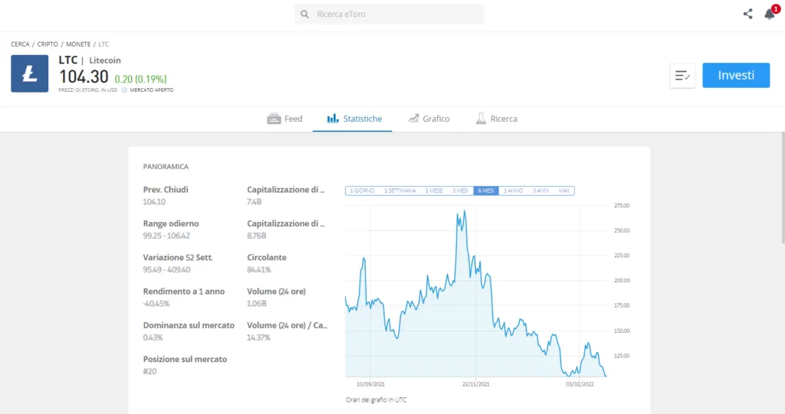785x414 pixels.
Task: Click the Grafico chart icon
Action: pyautogui.click(x=413, y=118)
